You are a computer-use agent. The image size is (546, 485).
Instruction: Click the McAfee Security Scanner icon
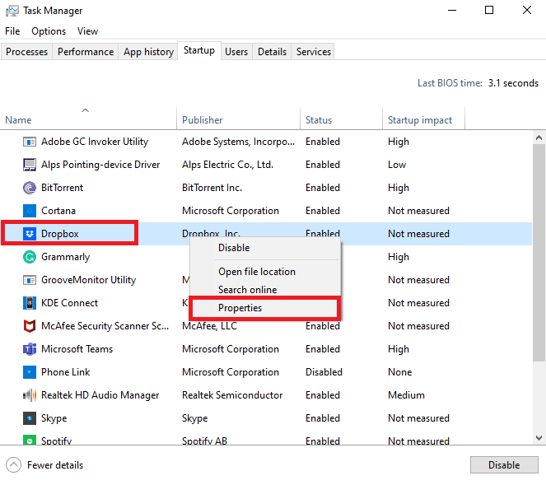30,326
